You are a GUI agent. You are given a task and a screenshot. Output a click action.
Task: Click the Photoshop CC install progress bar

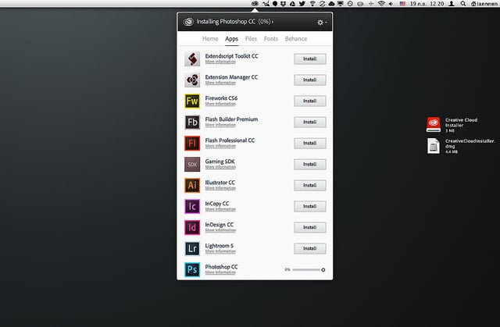305,270
